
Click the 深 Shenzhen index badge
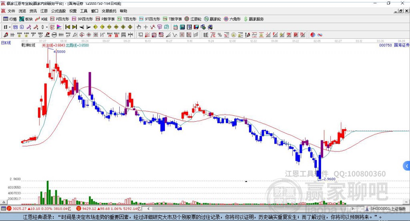tap(79, 209)
